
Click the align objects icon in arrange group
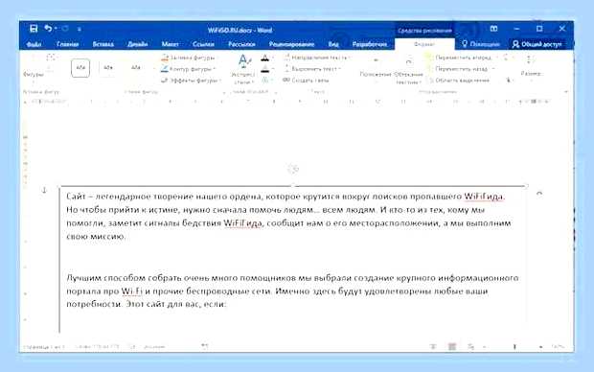tap(506, 58)
